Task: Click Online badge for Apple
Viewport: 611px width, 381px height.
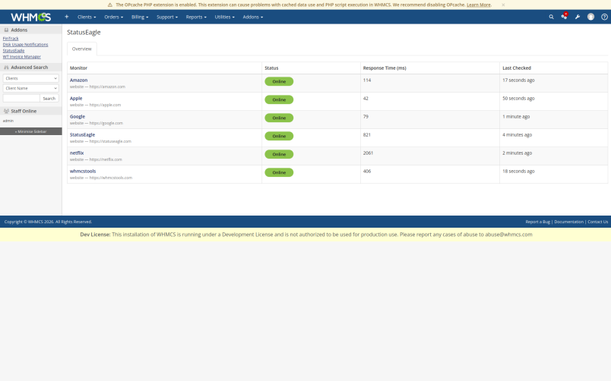Action: pyautogui.click(x=279, y=99)
